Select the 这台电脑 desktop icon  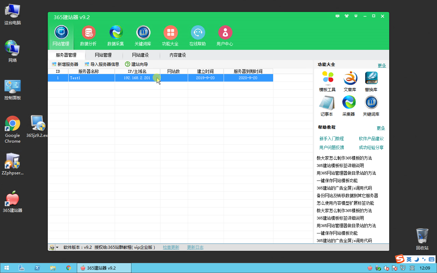(x=13, y=14)
